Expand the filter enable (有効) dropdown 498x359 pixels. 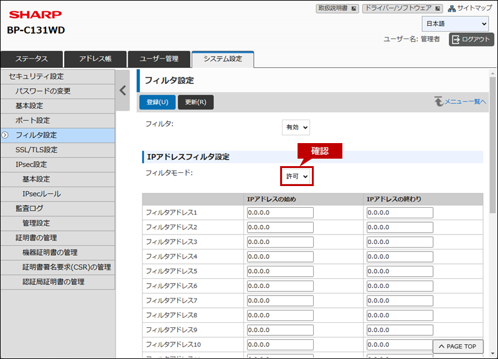(296, 127)
